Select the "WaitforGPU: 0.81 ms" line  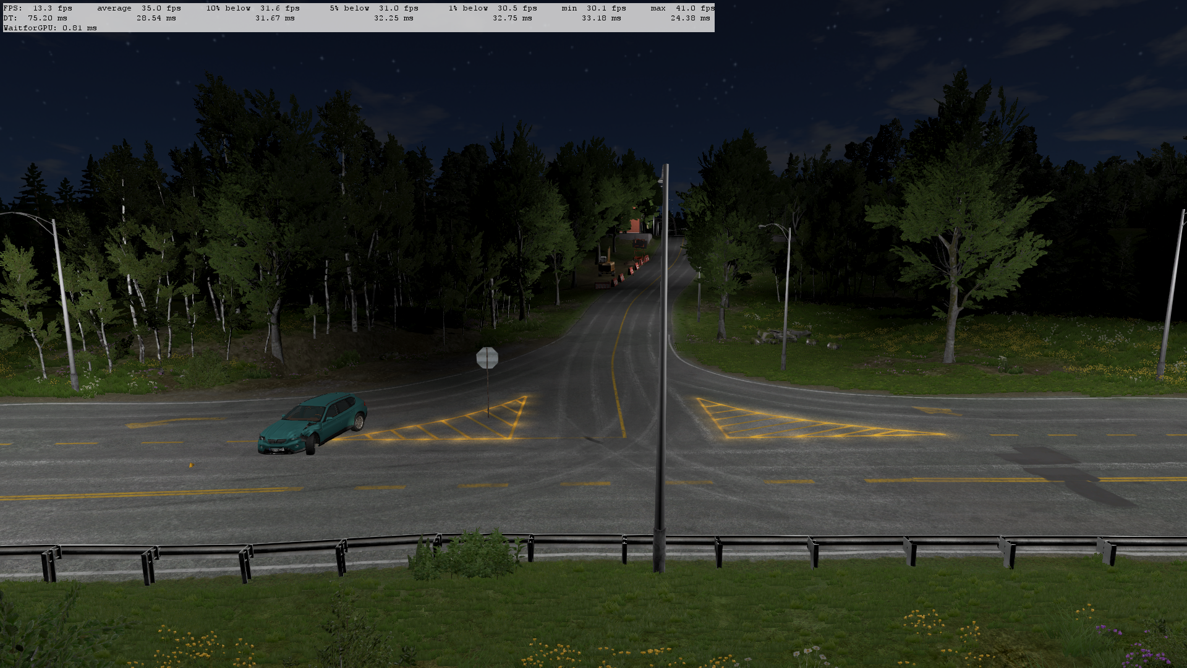50,28
